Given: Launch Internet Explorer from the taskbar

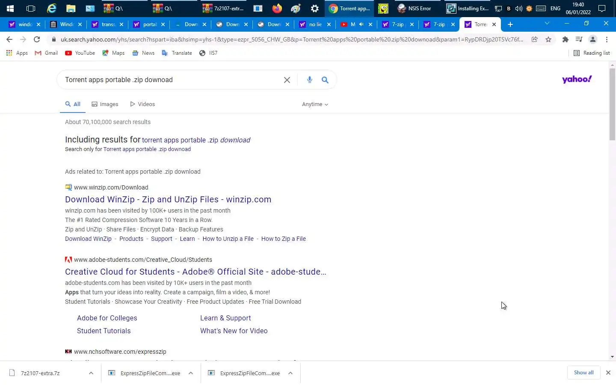Looking at the screenshot, I should tap(51, 8).
